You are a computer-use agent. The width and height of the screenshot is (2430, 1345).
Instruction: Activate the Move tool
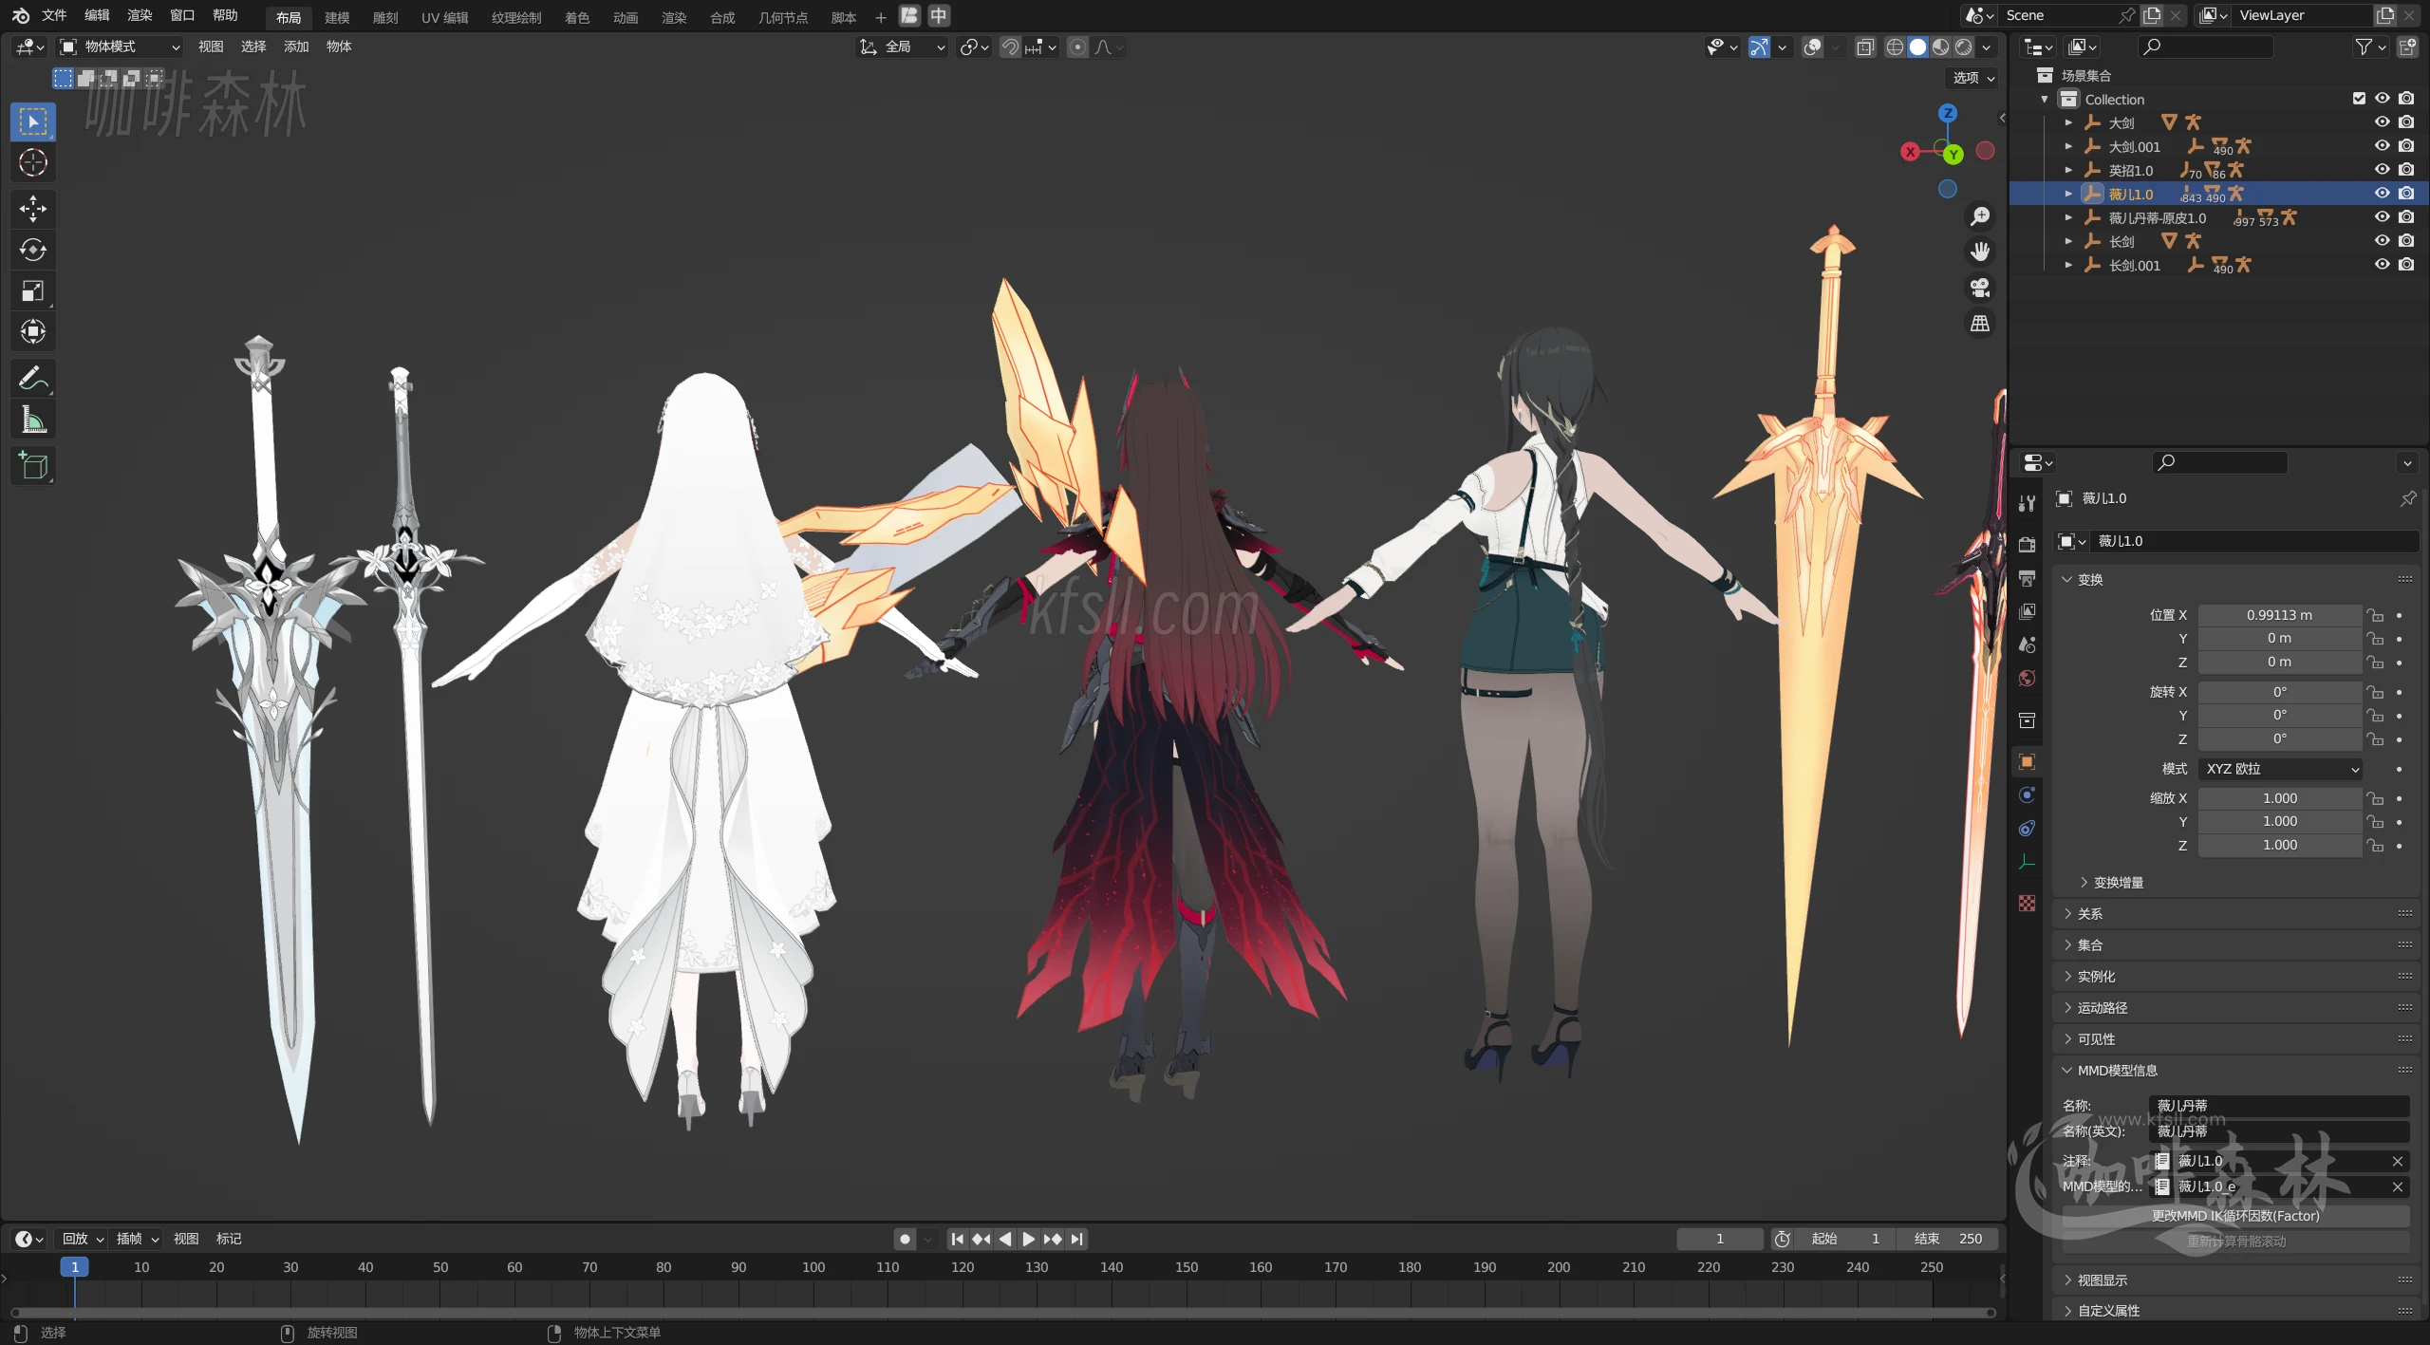point(33,209)
